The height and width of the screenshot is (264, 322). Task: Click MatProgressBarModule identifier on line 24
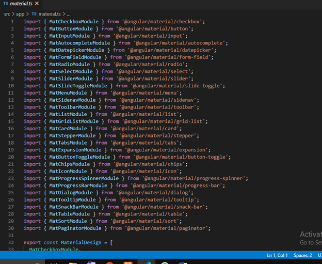pyautogui.click(x=78, y=185)
